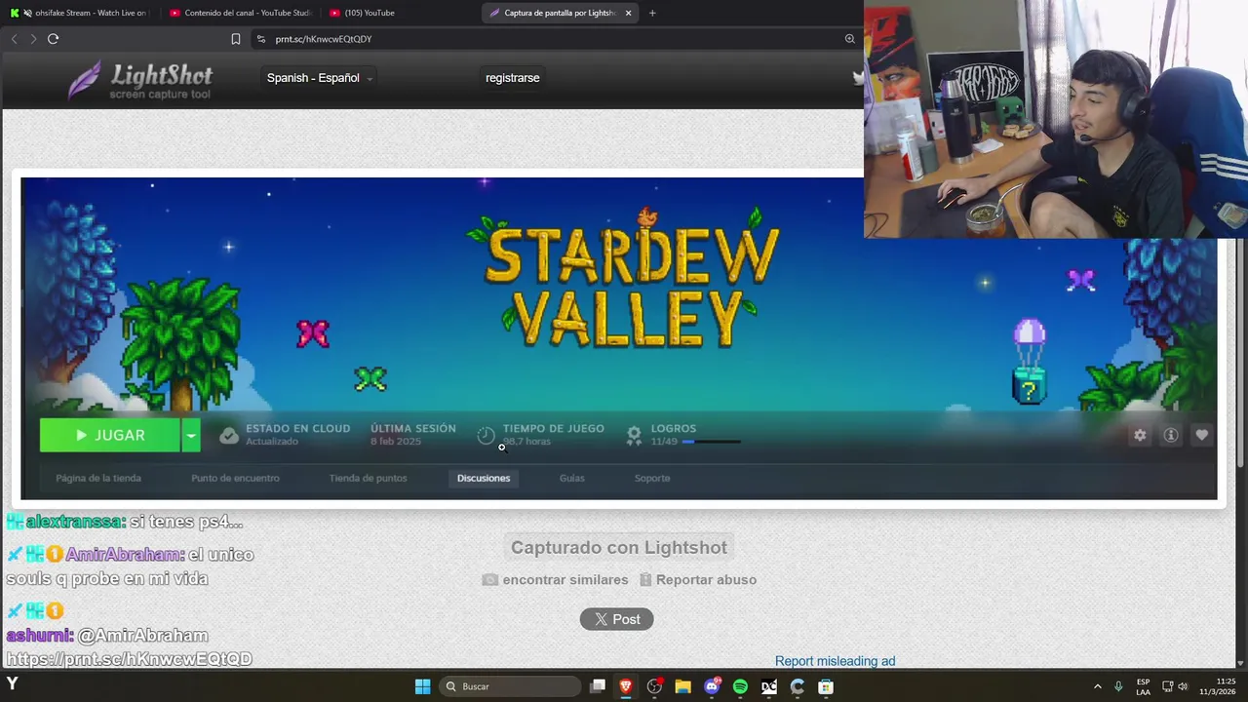This screenshot has height=702, width=1248.
Task: Reload the prnt.sc page
Action: click(x=53, y=39)
